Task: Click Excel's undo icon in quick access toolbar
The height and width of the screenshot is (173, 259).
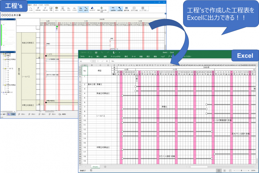Action: click(x=101, y=52)
